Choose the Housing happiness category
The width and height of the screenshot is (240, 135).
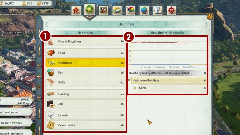point(85,94)
